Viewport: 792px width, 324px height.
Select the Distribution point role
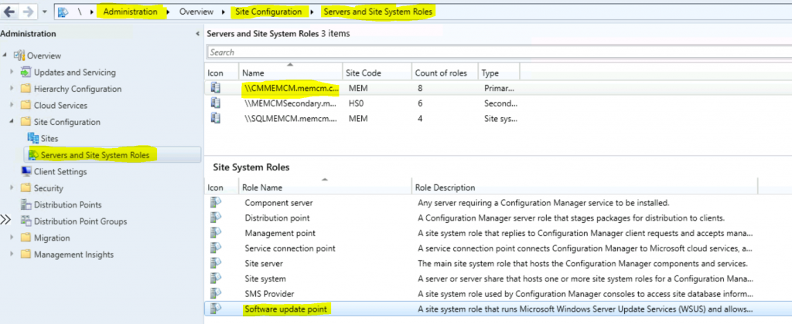point(497,218)
